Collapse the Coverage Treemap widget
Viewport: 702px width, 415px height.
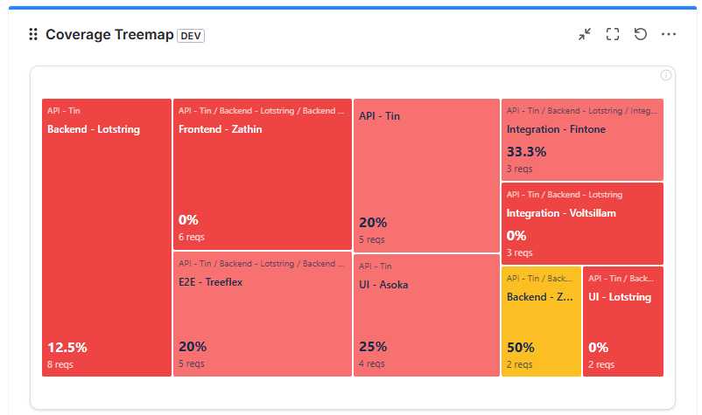coord(585,34)
